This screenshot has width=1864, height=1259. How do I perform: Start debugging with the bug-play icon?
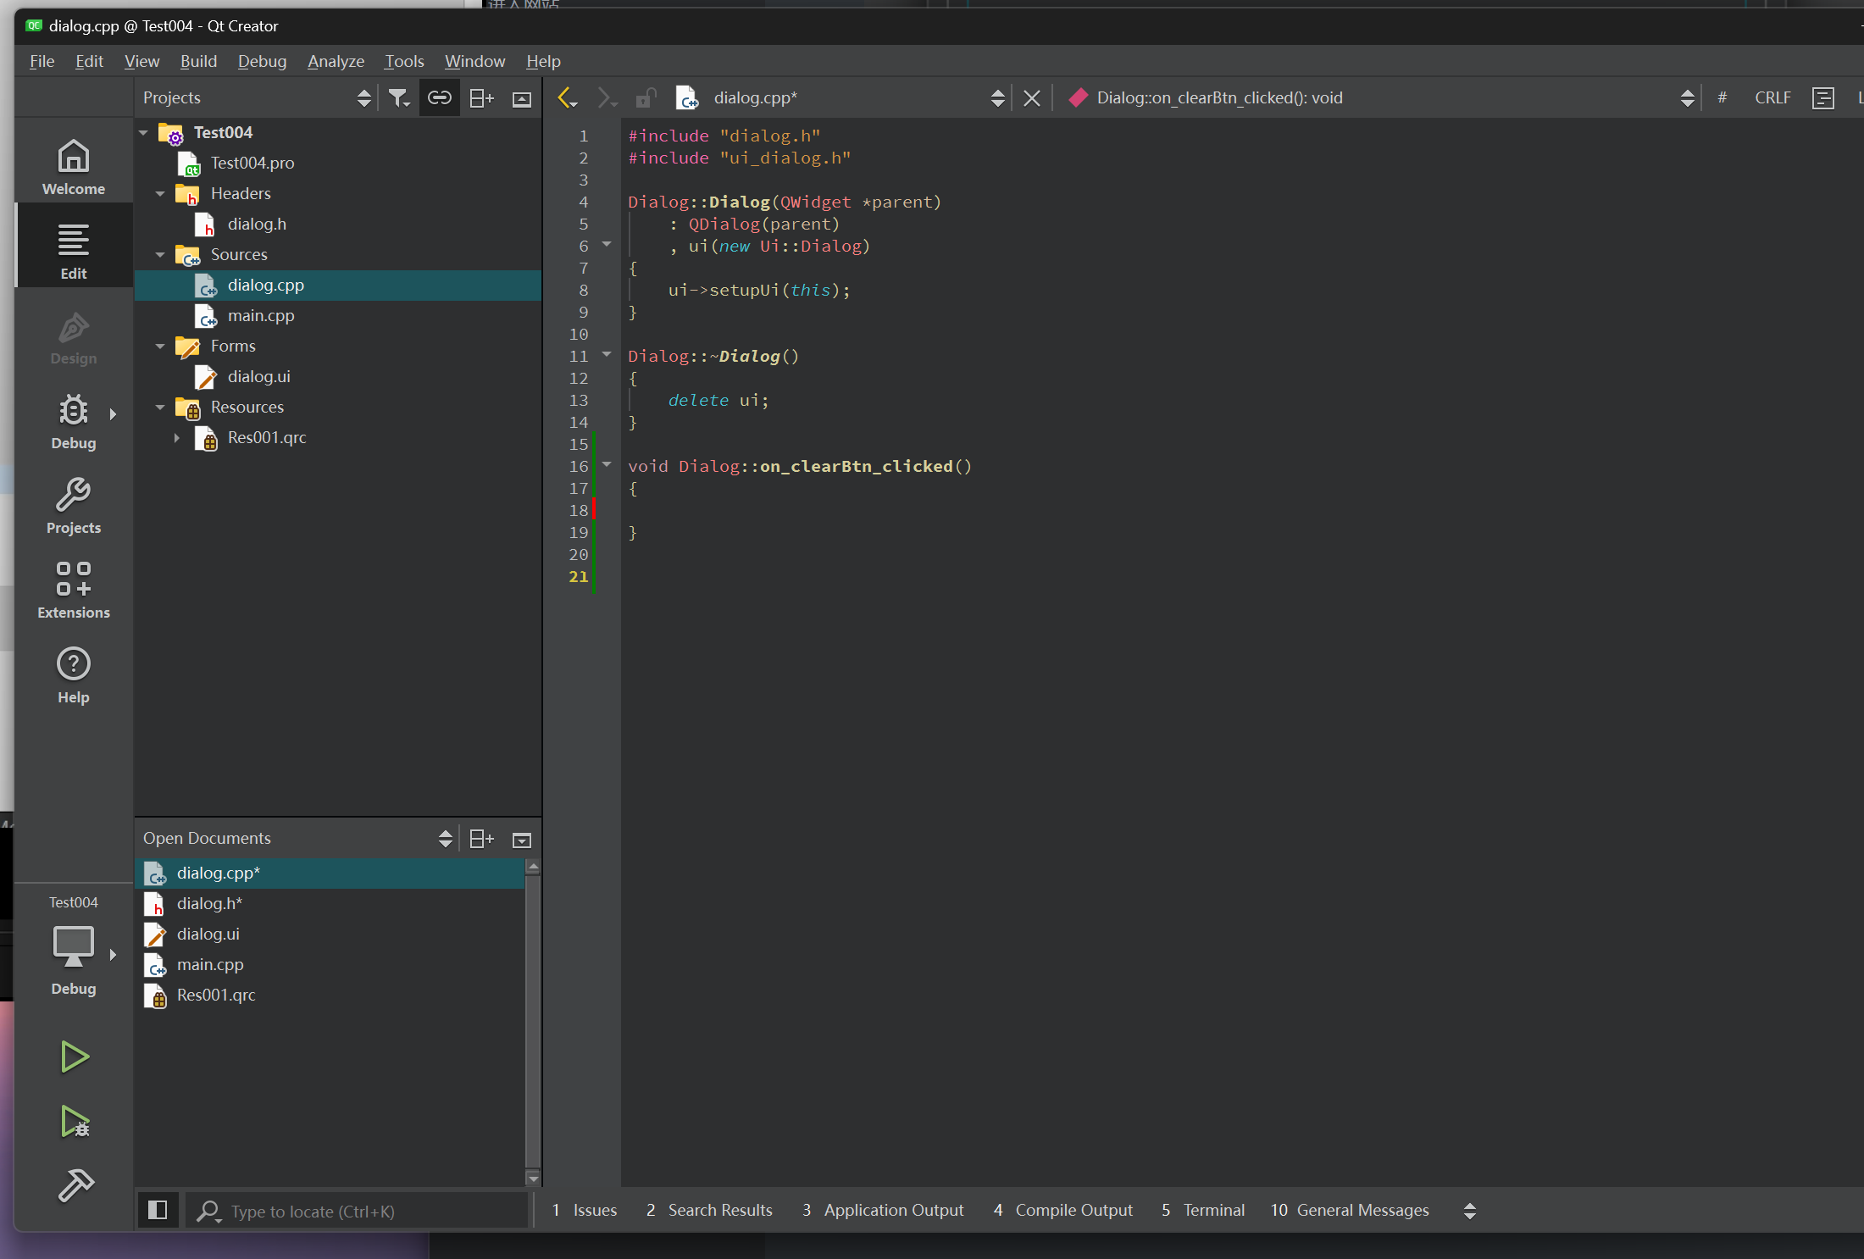click(74, 1121)
